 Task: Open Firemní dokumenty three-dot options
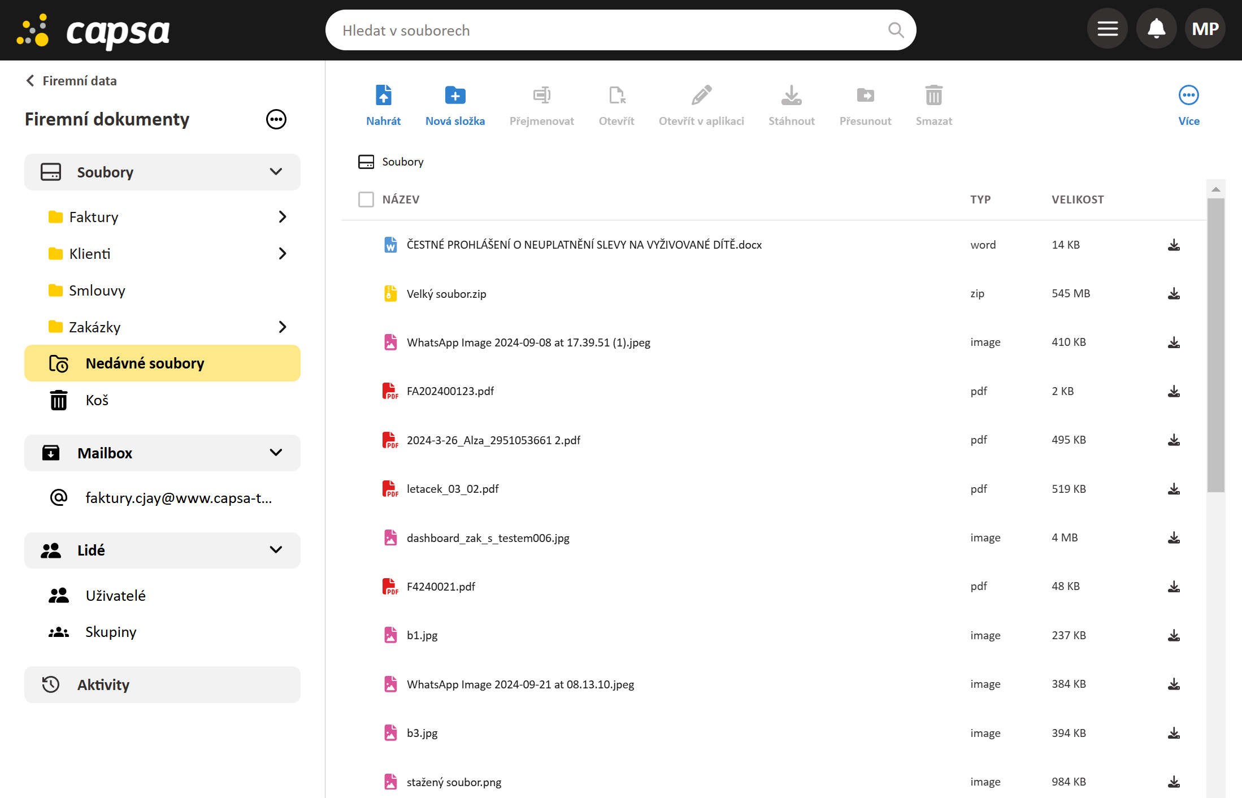click(276, 119)
